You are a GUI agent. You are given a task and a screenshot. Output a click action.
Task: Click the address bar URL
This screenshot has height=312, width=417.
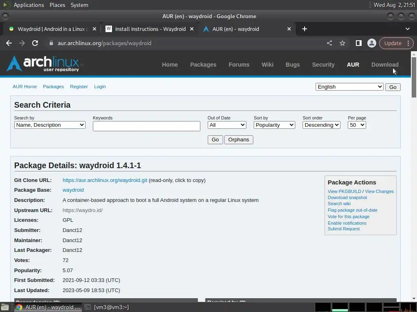tap(105, 43)
